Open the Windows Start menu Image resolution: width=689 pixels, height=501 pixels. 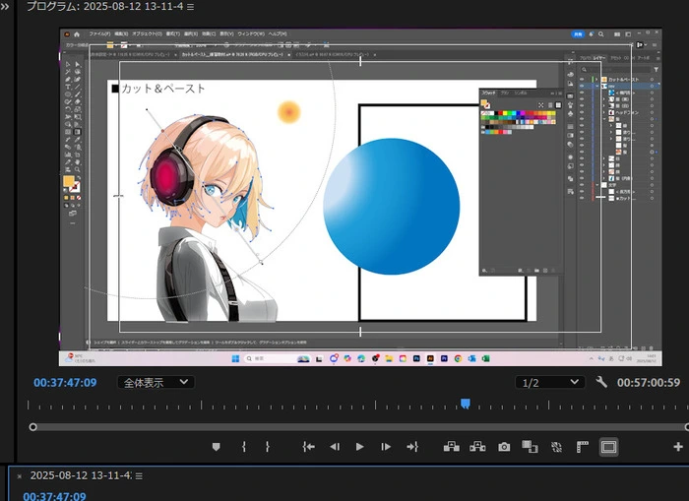pos(235,358)
